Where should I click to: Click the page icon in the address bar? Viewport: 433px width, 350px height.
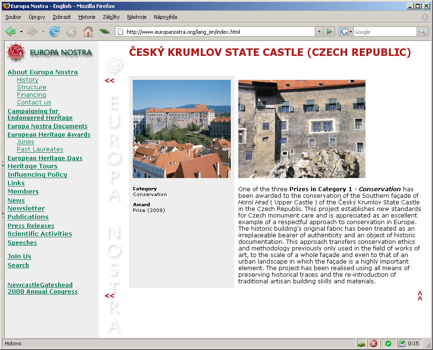(x=121, y=32)
